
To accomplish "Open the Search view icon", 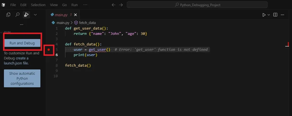I will pos(17,14).
